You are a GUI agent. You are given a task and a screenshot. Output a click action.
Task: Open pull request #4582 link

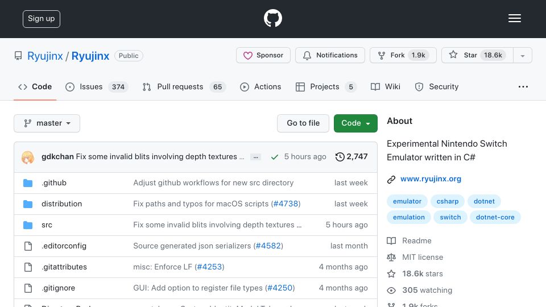[x=268, y=246]
